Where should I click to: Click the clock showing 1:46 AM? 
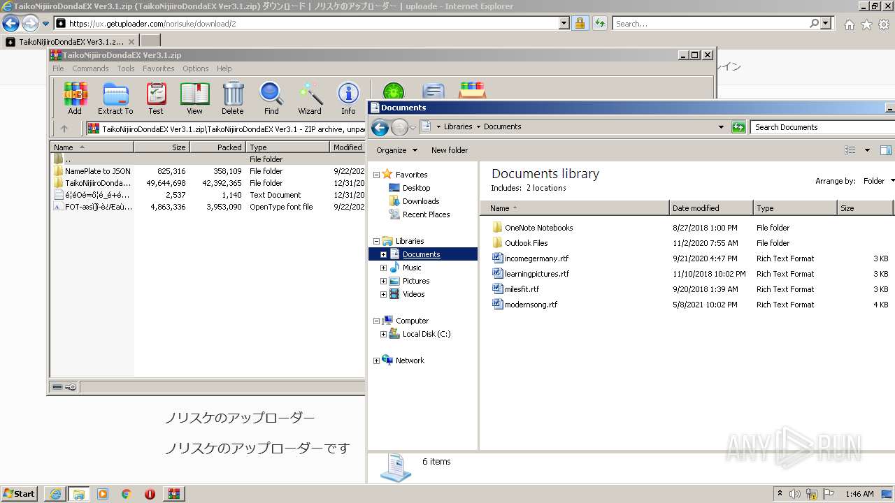click(859, 494)
